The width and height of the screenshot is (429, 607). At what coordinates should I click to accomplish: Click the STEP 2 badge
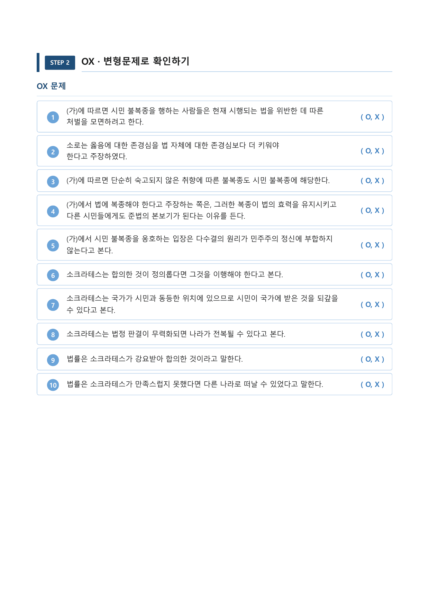pyautogui.click(x=60, y=63)
